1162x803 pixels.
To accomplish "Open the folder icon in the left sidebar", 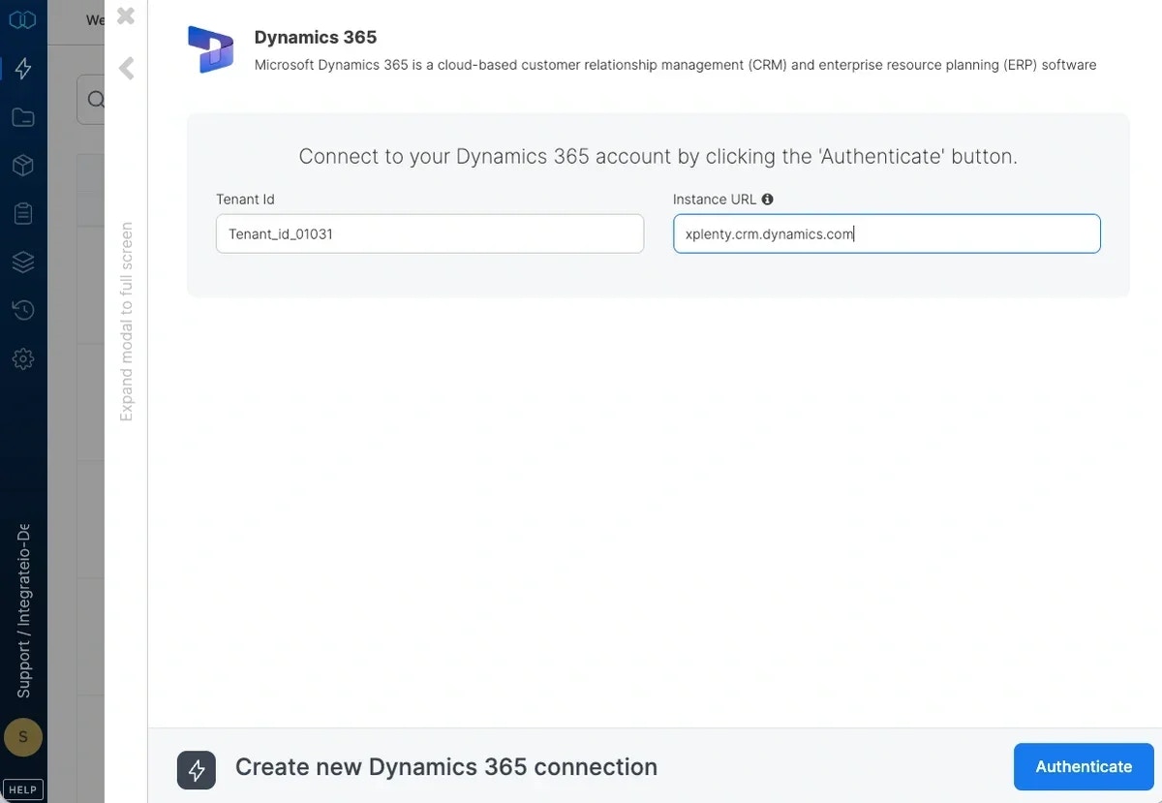I will click(22, 116).
